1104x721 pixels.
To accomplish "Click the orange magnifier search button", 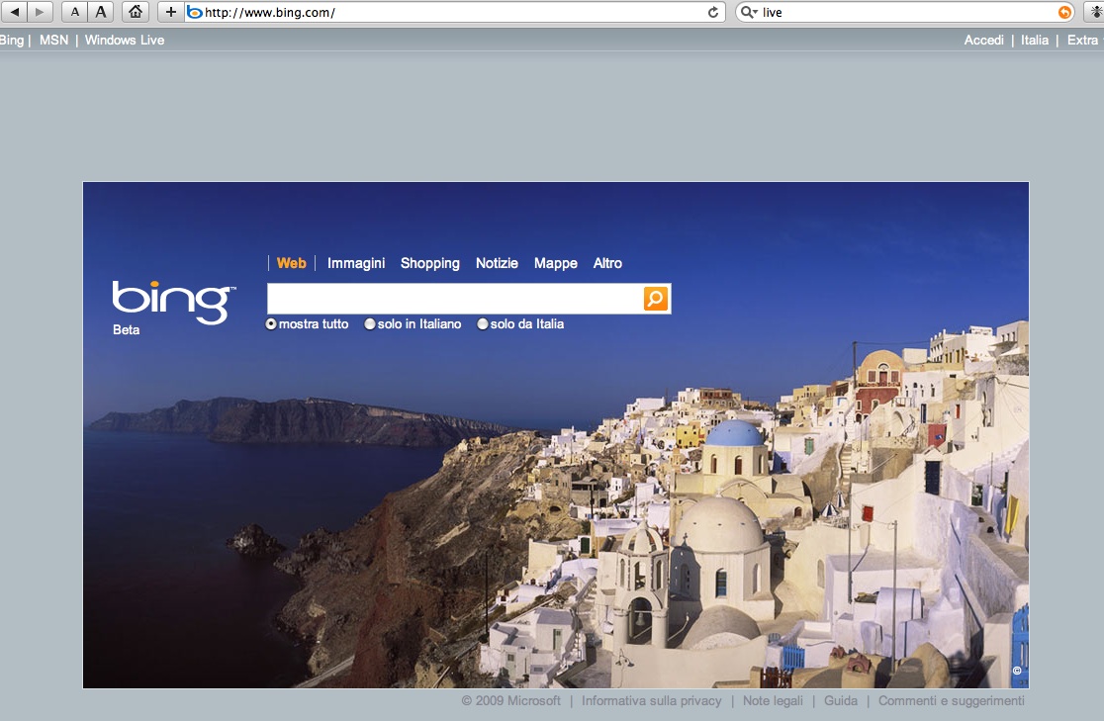I will pos(656,299).
